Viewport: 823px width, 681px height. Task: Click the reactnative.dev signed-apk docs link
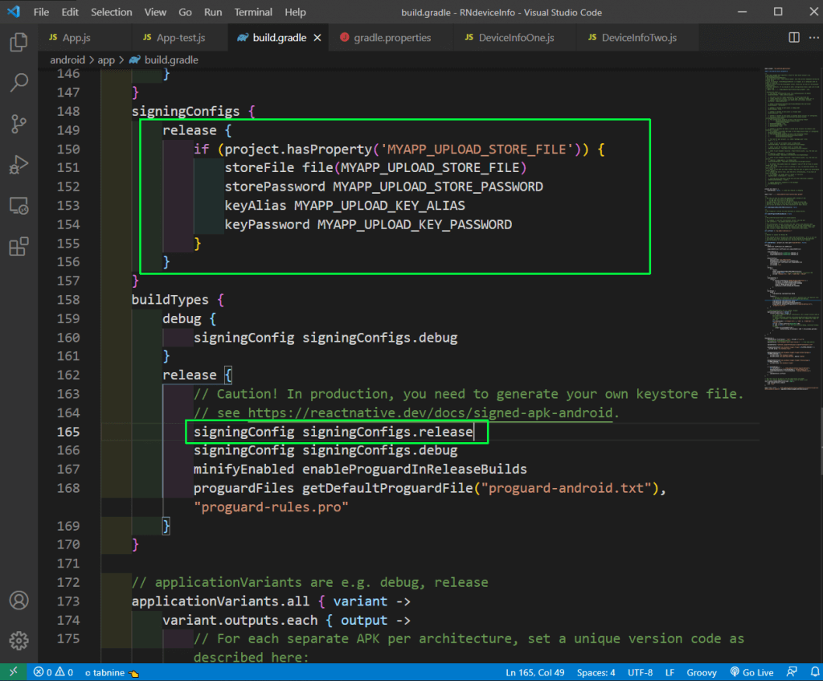tap(430, 412)
